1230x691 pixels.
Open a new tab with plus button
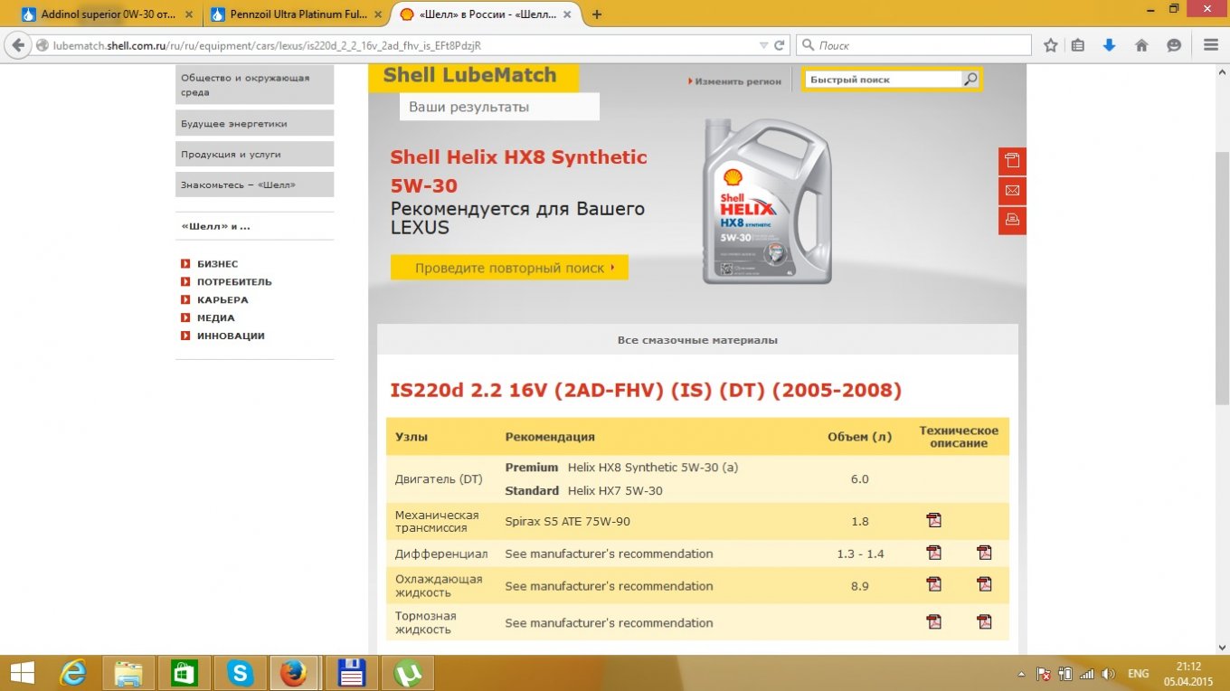pos(597,14)
